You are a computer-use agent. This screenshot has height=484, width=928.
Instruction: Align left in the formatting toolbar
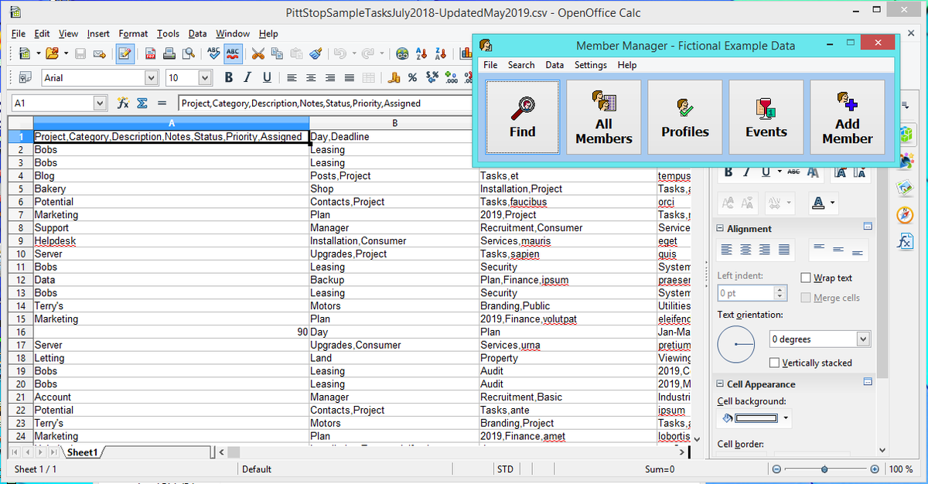point(292,77)
